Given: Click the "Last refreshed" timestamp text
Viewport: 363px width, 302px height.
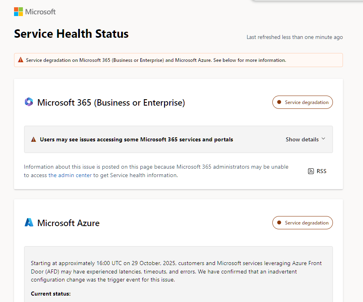Looking at the screenshot, I should 294,37.
